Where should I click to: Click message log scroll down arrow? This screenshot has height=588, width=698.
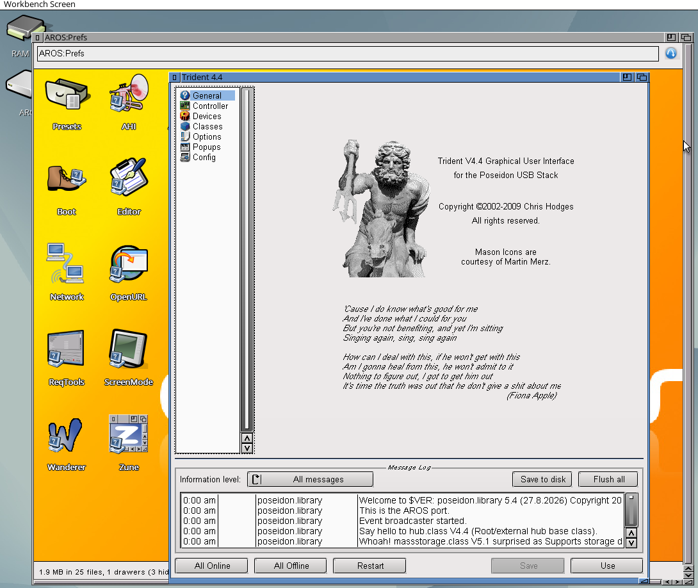[x=631, y=543]
